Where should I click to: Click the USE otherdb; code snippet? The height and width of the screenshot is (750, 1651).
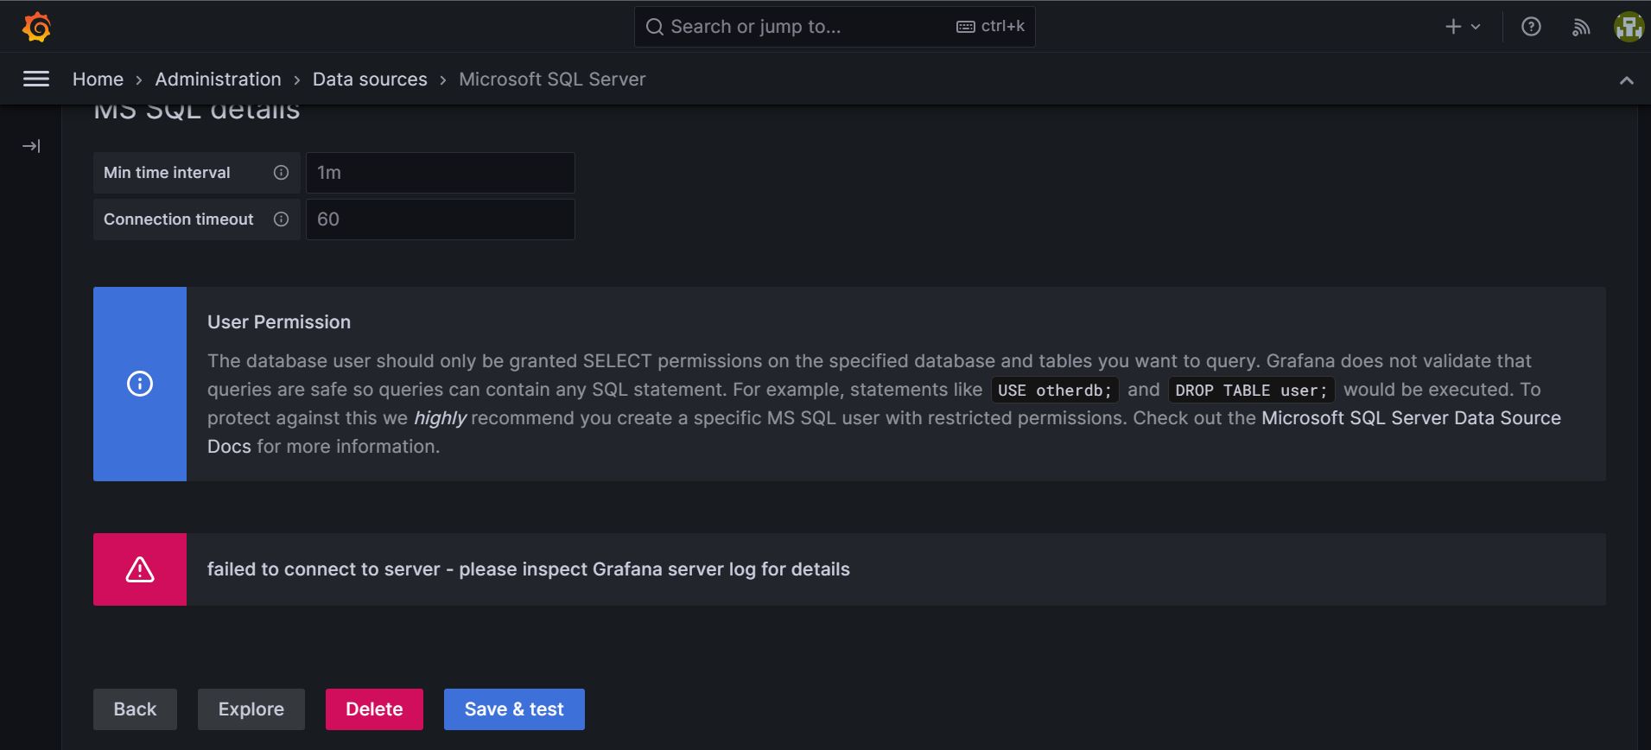point(1055,391)
